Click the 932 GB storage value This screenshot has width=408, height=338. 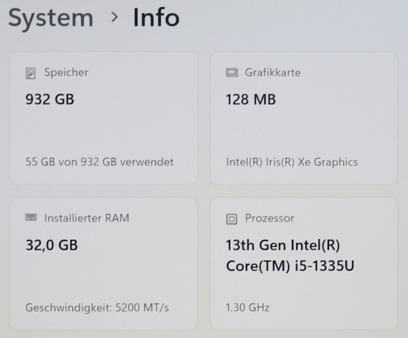tap(49, 99)
